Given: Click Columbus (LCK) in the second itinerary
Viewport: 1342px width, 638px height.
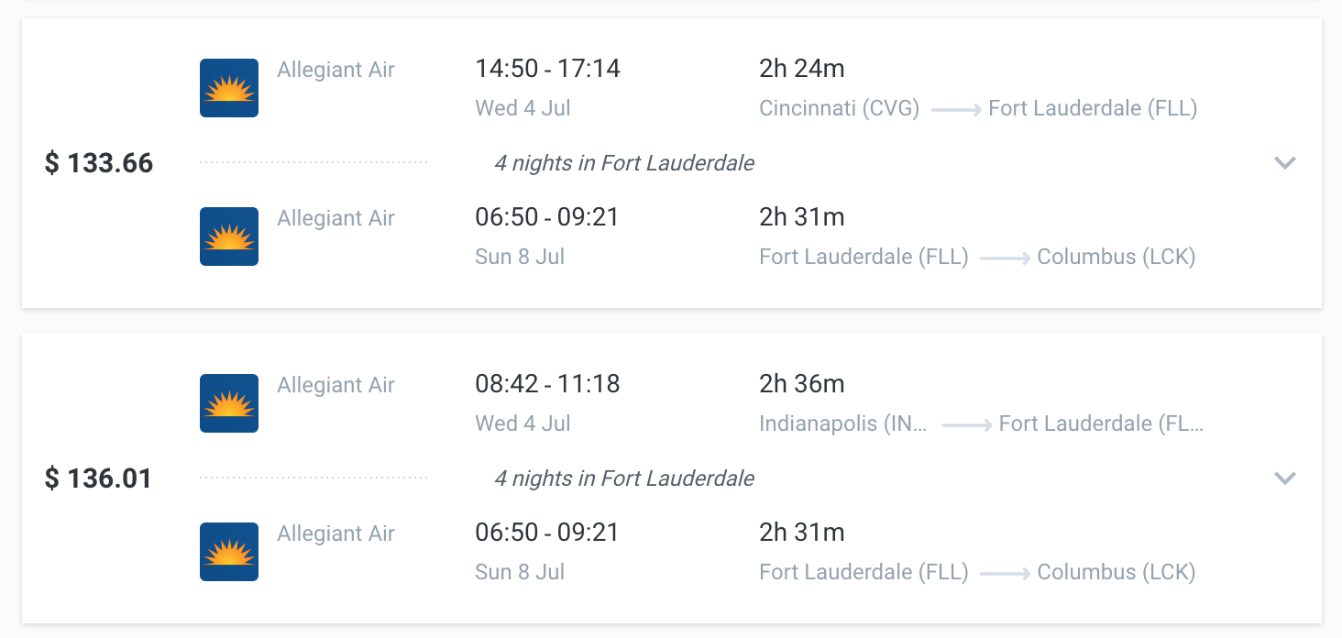Looking at the screenshot, I should coord(1116,572).
